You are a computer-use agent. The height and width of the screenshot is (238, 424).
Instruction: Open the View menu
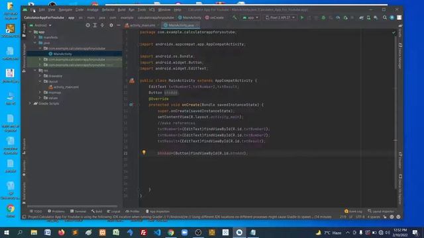click(52, 10)
